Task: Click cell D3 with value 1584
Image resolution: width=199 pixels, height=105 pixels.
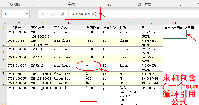Action: pyautogui.click(x=94, y=43)
